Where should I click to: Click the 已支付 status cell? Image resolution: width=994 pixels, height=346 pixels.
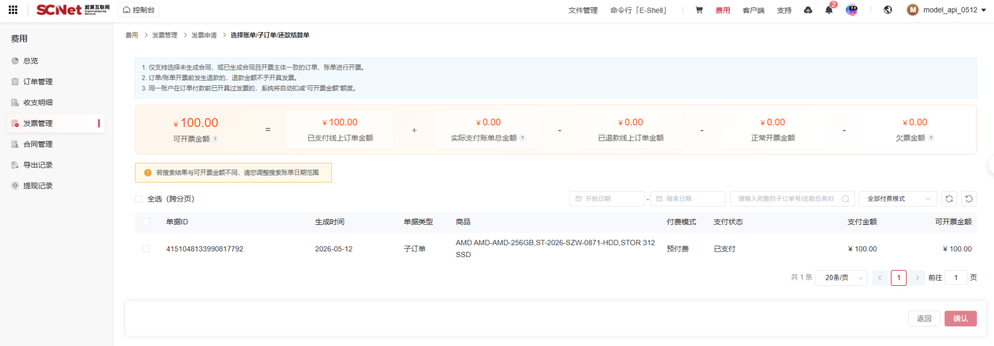(x=725, y=249)
